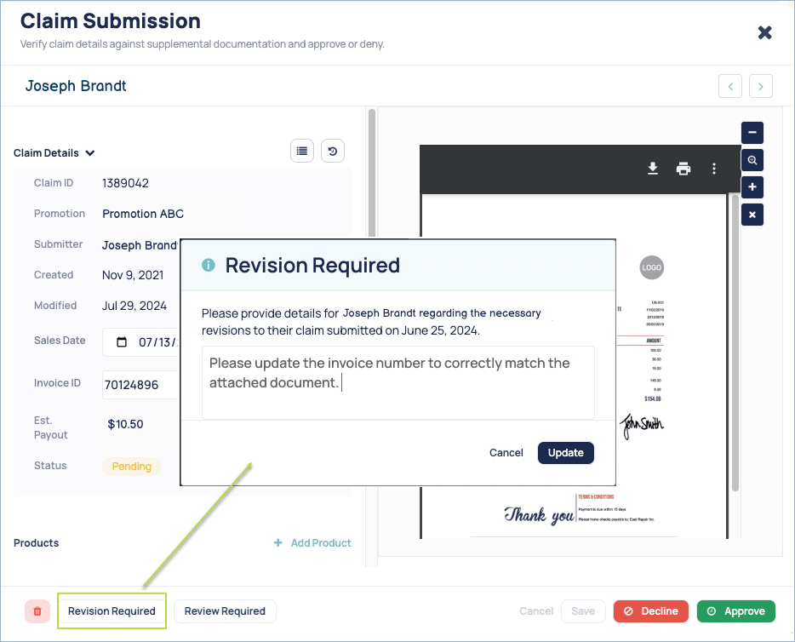View claim revision history
795x642 pixels.
[332, 151]
